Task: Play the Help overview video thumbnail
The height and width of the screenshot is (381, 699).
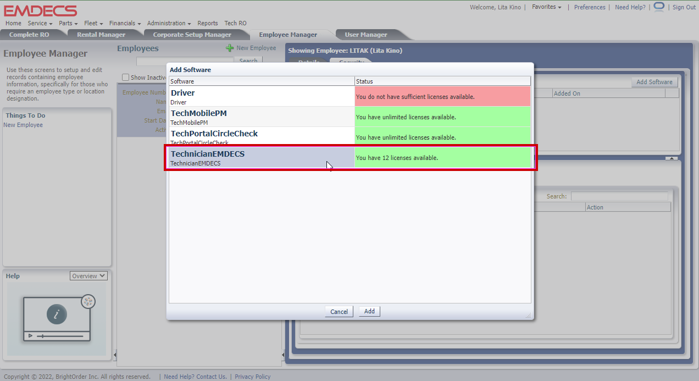Action: (x=57, y=319)
